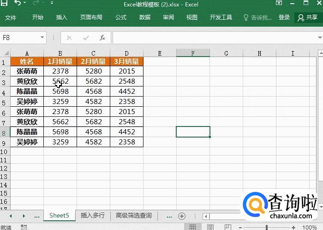
Task: Click the Insert Function fx icon
Action: [x=102, y=38]
